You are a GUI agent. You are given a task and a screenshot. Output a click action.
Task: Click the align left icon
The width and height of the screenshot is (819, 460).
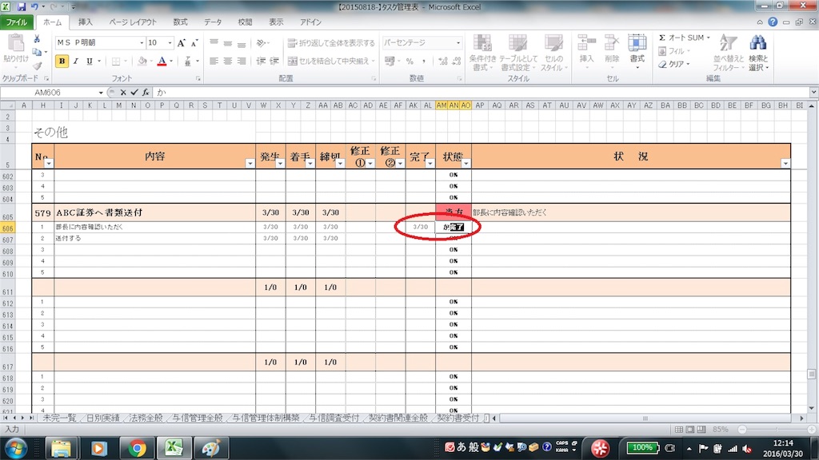pyautogui.click(x=214, y=61)
